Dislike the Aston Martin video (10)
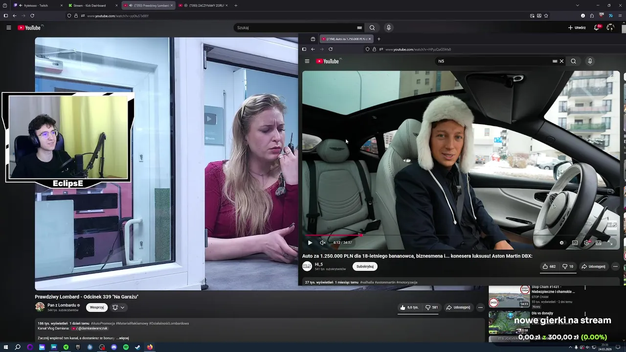 click(x=568, y=266)
